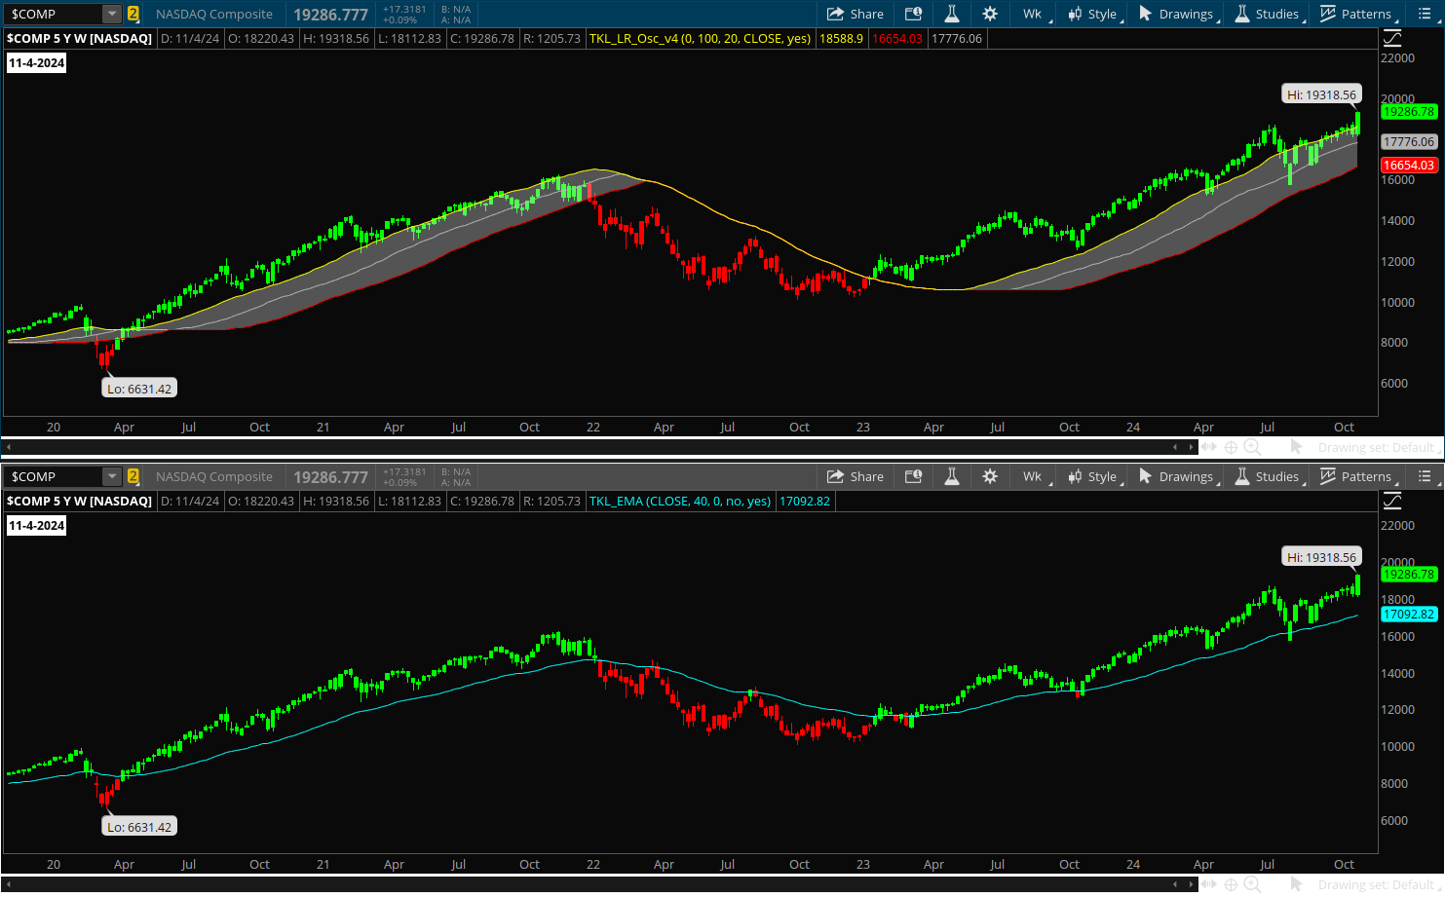This screenshot has height=897, width=1445.
Task: Click the $COMP symbol input in bottom chart
Action: 54,476
